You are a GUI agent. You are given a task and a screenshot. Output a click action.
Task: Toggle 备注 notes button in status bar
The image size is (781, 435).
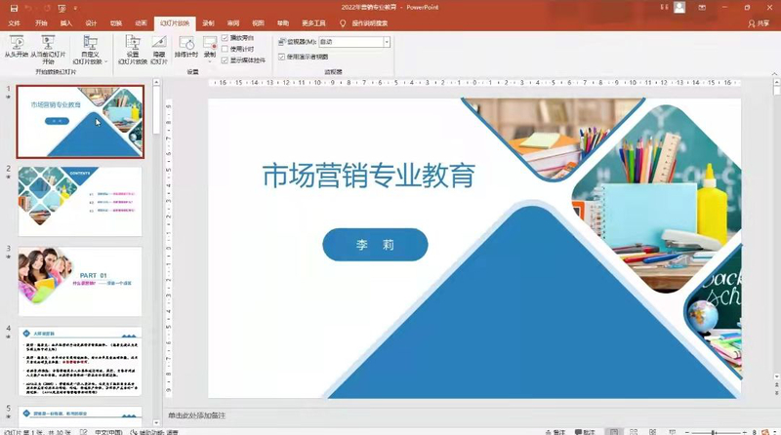555,432
